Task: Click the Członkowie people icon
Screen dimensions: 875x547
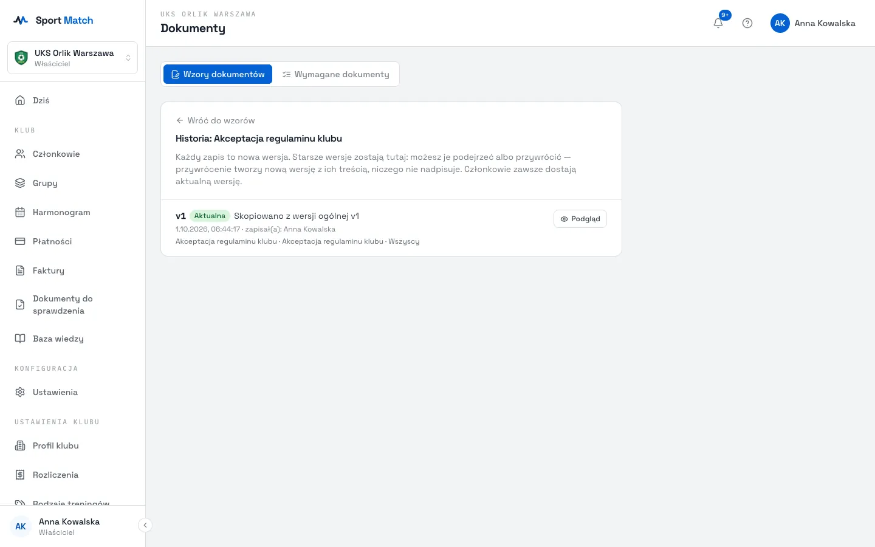Action: [20, 154]
